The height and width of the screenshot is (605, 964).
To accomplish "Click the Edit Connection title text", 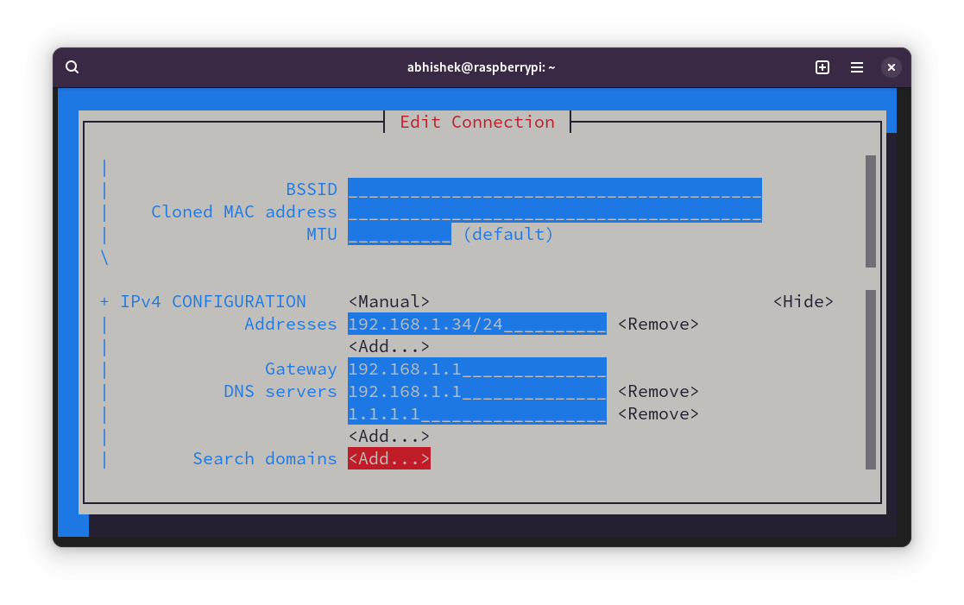I will coord(477,122).
